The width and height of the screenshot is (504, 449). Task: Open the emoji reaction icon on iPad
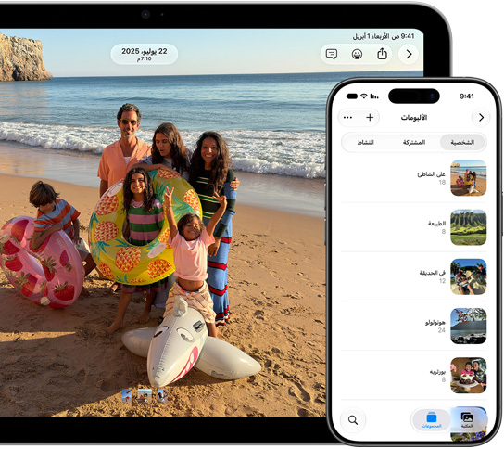[x=357, y=54]
